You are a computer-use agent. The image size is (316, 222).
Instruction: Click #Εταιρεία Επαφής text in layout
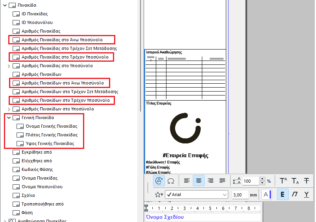tap(185, 155)
